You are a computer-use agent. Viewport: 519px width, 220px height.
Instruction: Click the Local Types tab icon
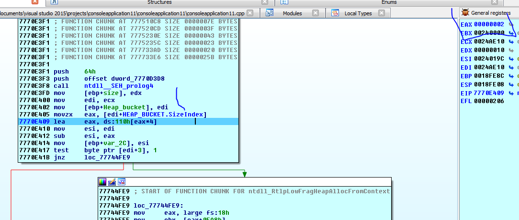tap(335, 13)
